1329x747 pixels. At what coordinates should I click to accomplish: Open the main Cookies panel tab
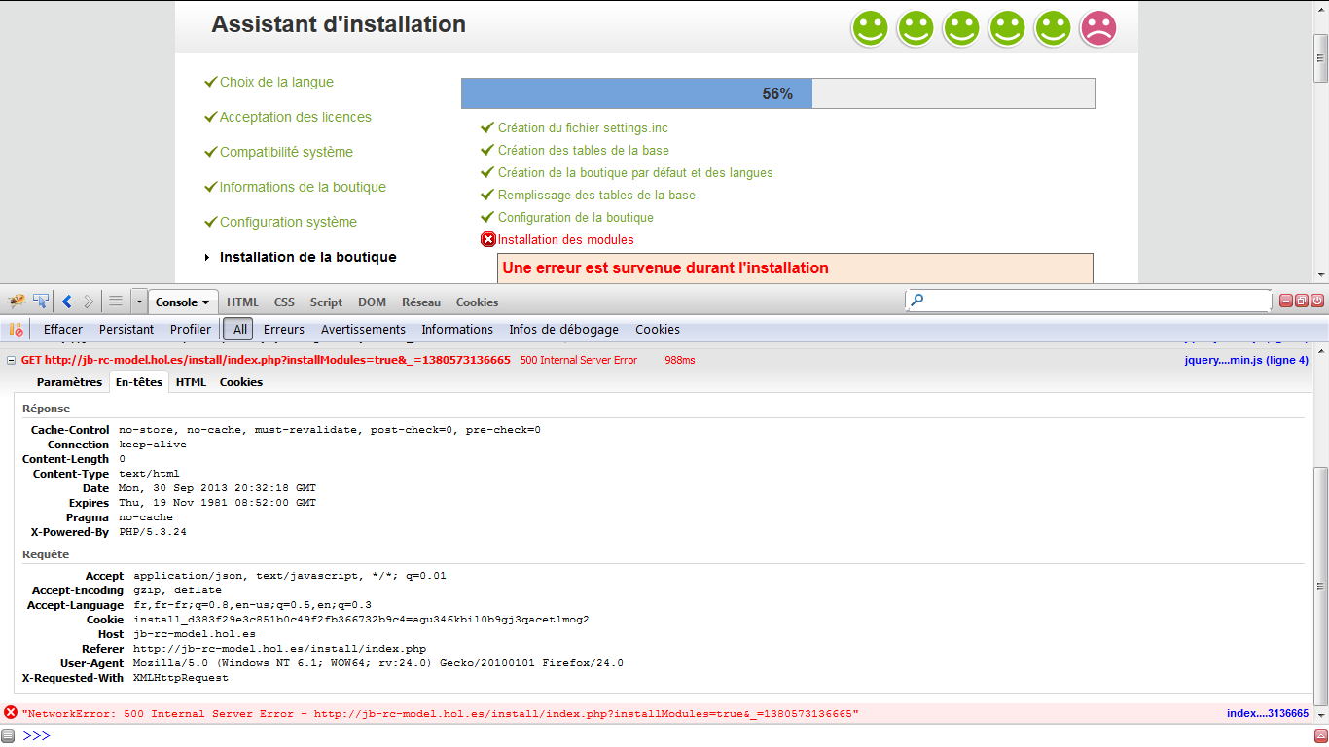(x=477, y=302)
